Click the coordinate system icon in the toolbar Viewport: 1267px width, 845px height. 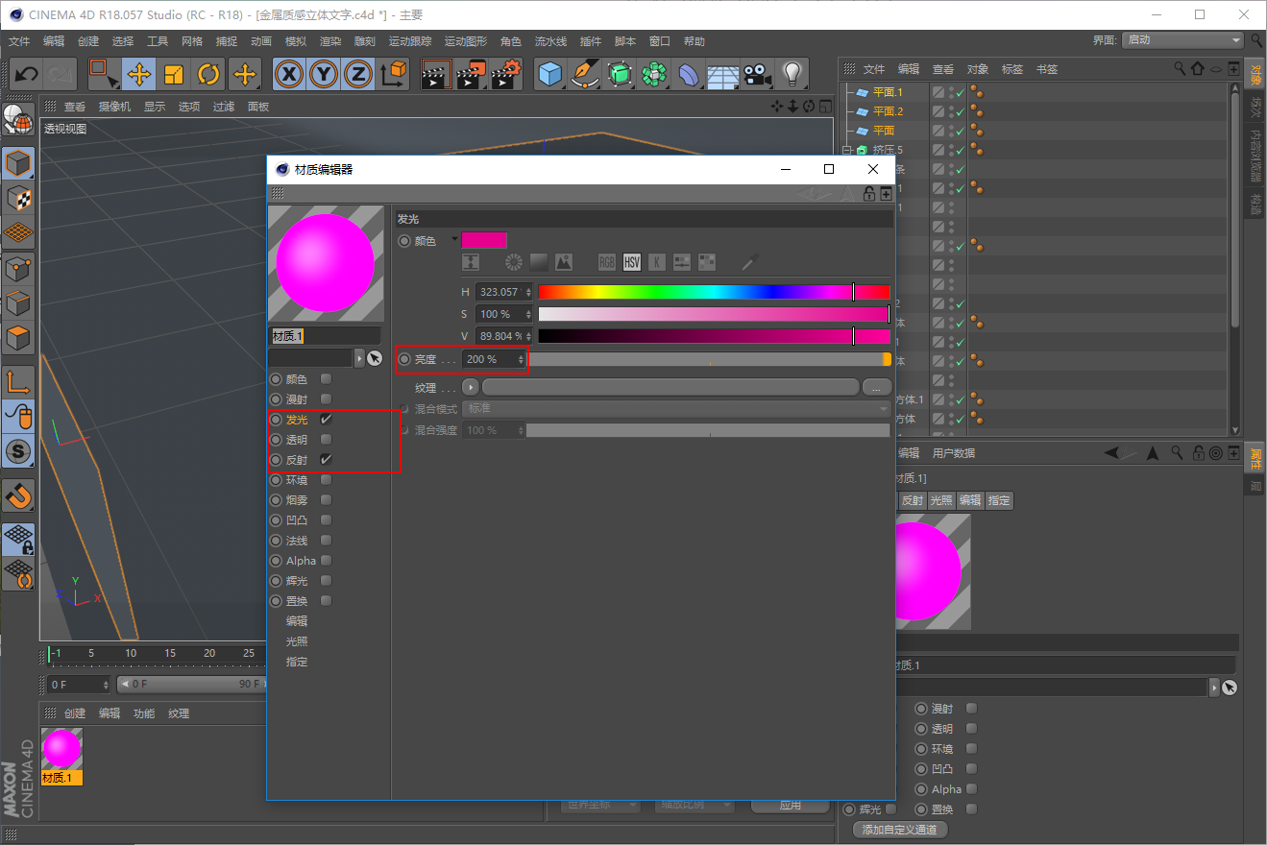tap(394, 74)
